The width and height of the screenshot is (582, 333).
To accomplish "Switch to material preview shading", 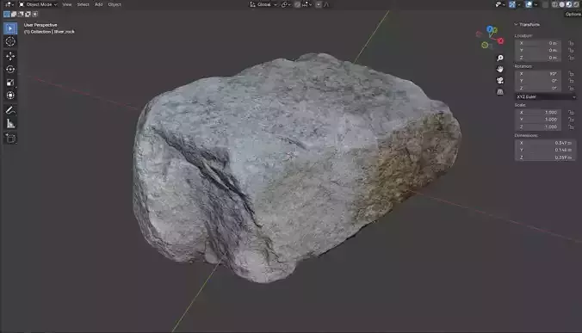I will [x=569, y=4].
